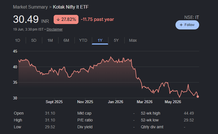Image resolution: width=218 pixels, height=134 pixels.
Task: Click the 27.82% change badge
Action: [x=66, y=19]
